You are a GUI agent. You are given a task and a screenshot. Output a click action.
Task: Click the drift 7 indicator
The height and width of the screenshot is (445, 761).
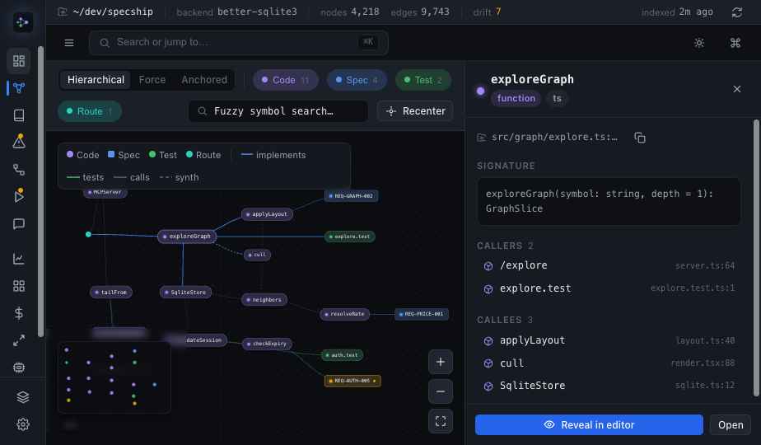coord(487,12)
